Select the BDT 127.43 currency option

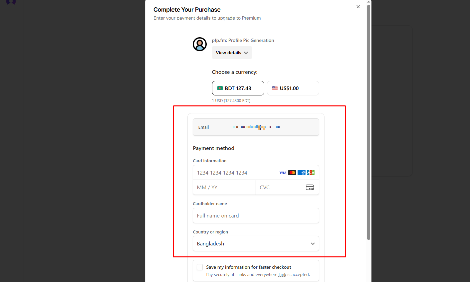[238, 88]
